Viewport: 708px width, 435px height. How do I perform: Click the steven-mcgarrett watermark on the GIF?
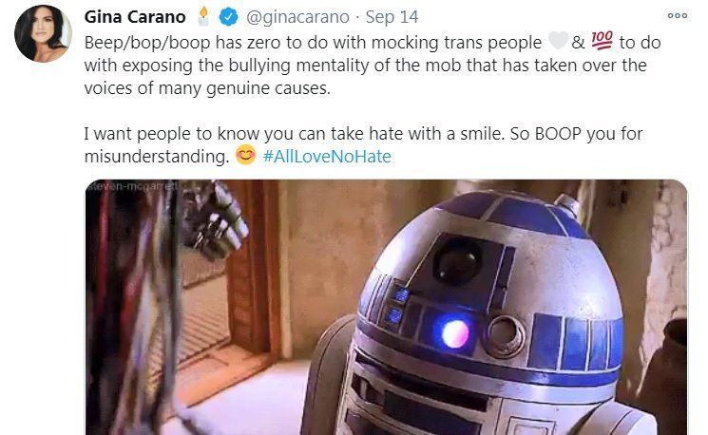point(132,186)
